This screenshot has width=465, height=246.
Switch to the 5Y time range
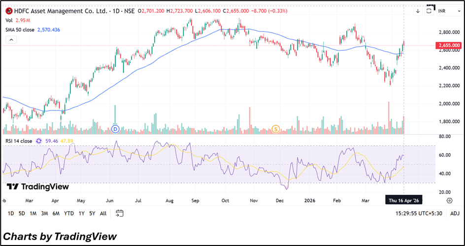[x=92, y=213]
